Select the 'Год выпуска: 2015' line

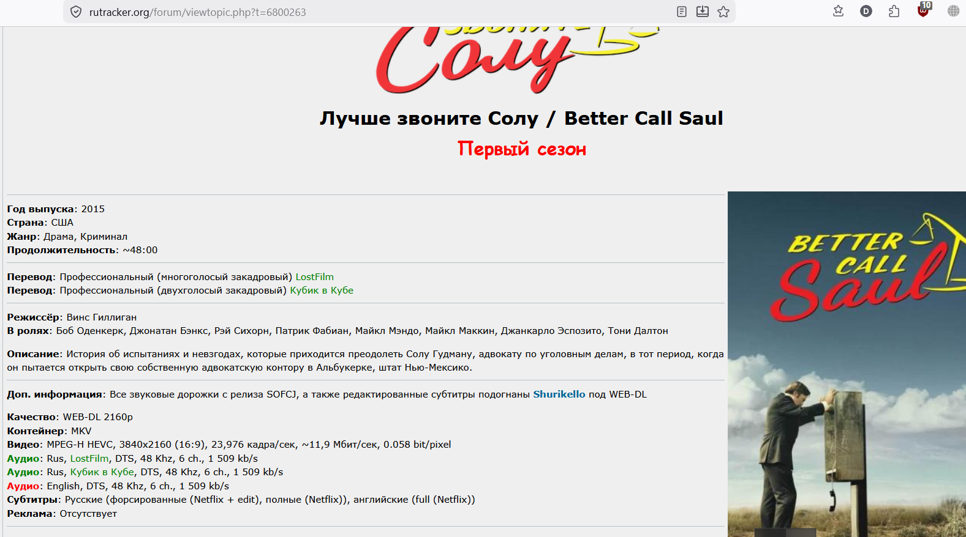tap(56, 209)
